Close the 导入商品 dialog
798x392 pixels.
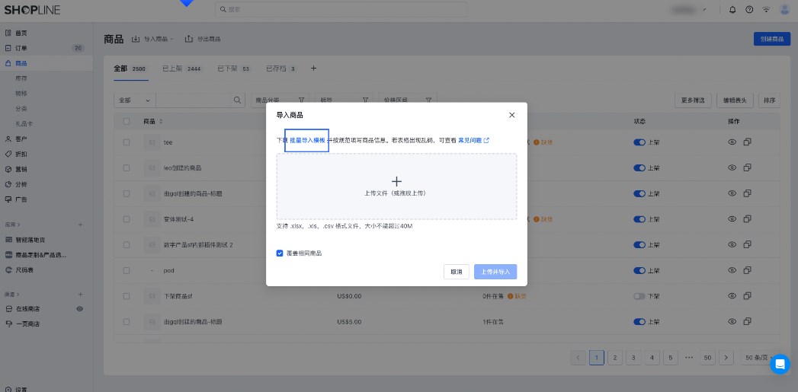click(x=511, y=115)
